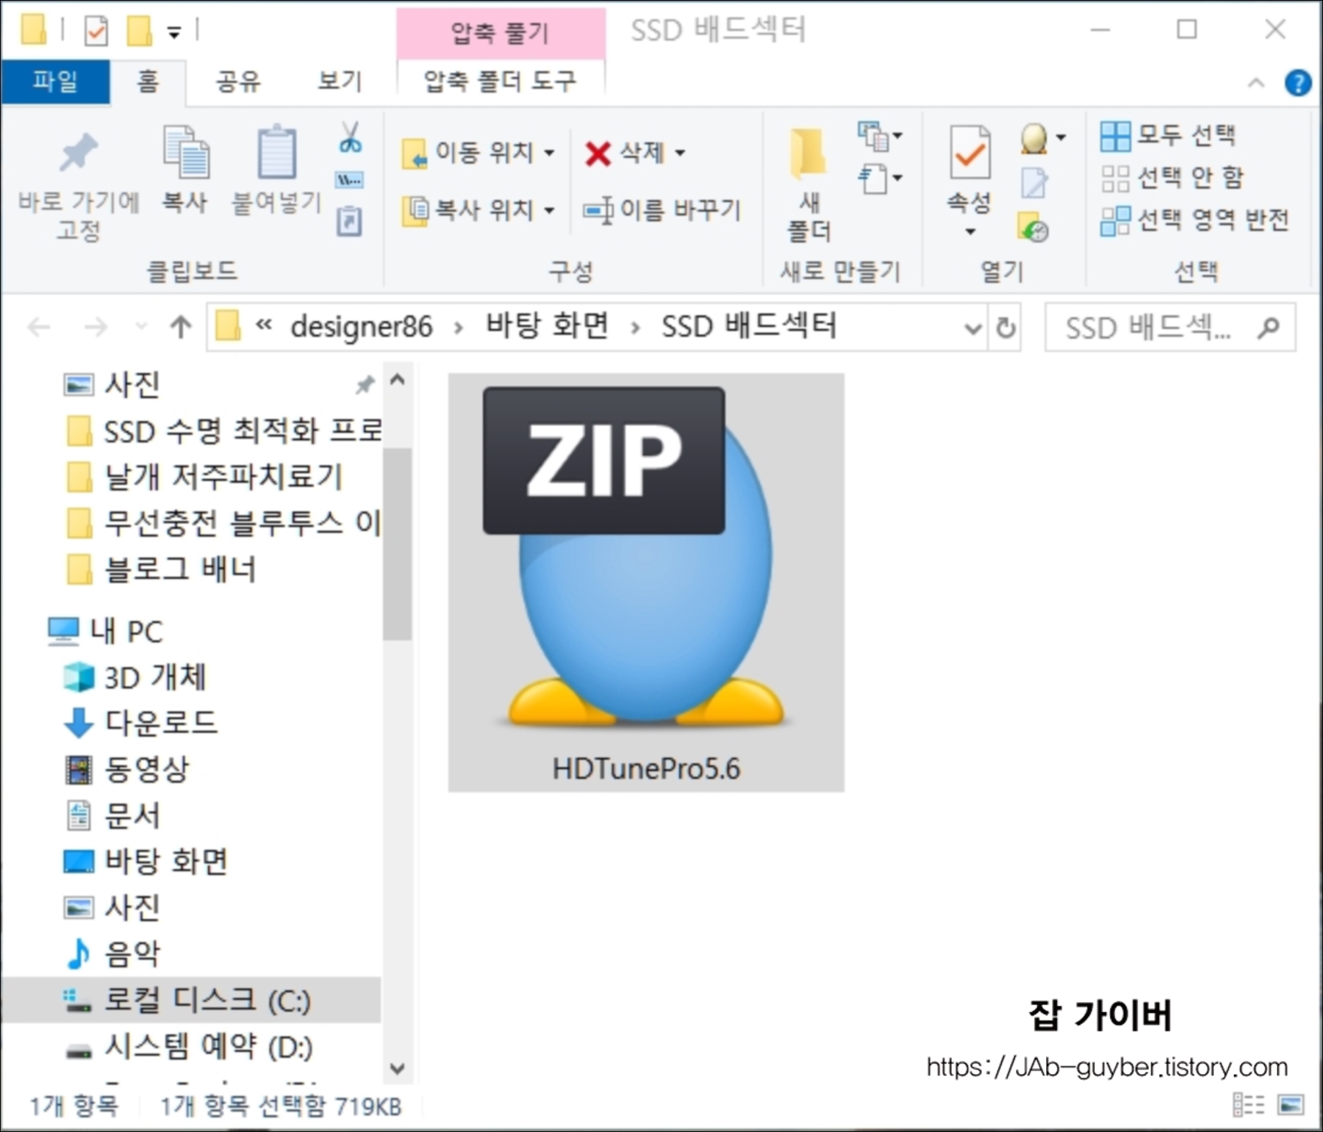Click the Pin to Quick Access icon

(78, 153)
